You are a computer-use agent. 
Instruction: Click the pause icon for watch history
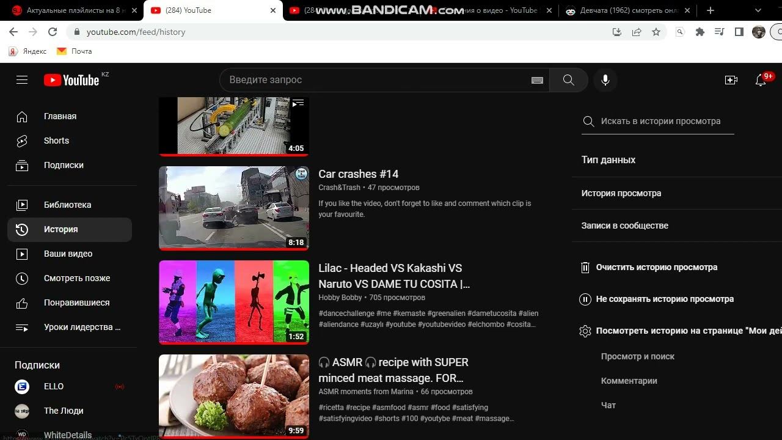585,299
